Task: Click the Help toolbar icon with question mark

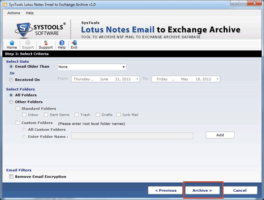Action: coord(62,45)
